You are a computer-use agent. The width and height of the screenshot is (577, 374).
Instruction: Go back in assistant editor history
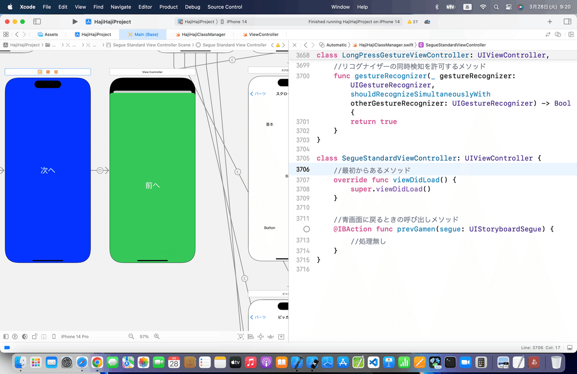[x=305, y=45]
